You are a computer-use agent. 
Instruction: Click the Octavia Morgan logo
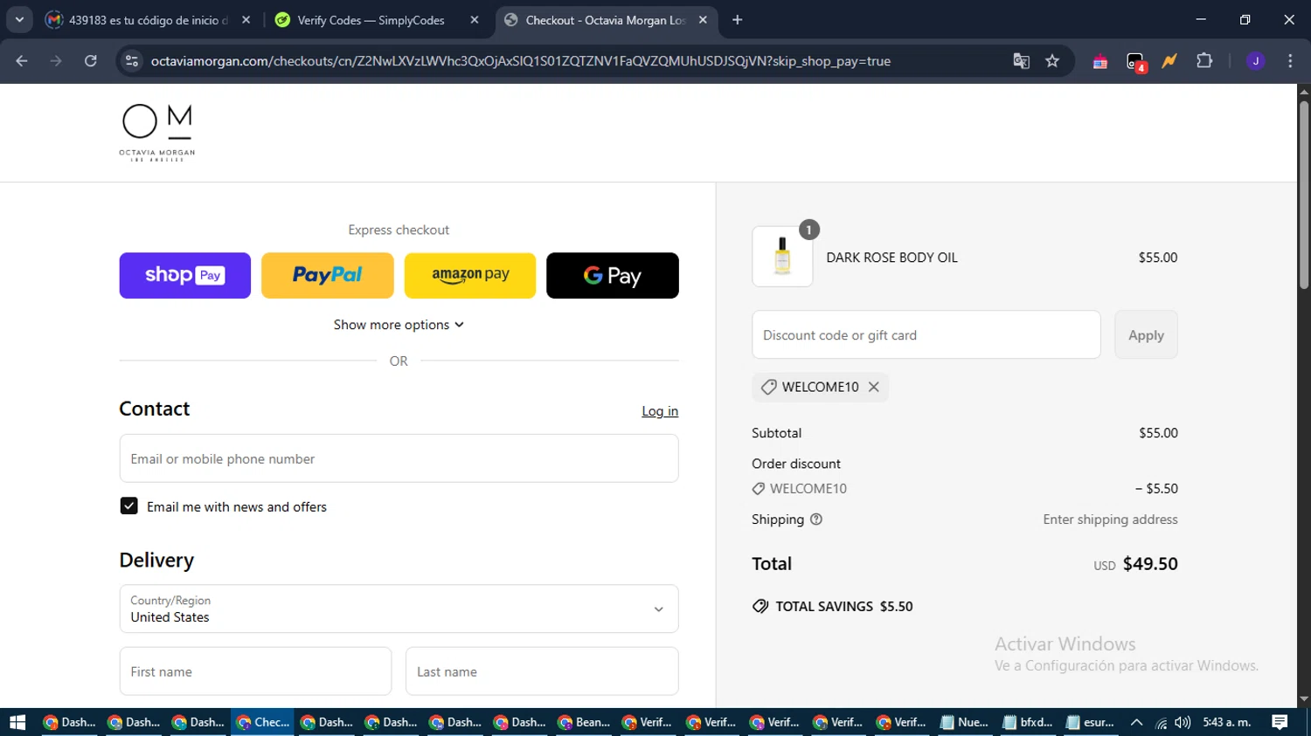coord(157,133)
